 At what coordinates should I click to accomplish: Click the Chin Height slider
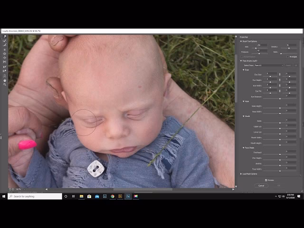(x=280, y=160)
